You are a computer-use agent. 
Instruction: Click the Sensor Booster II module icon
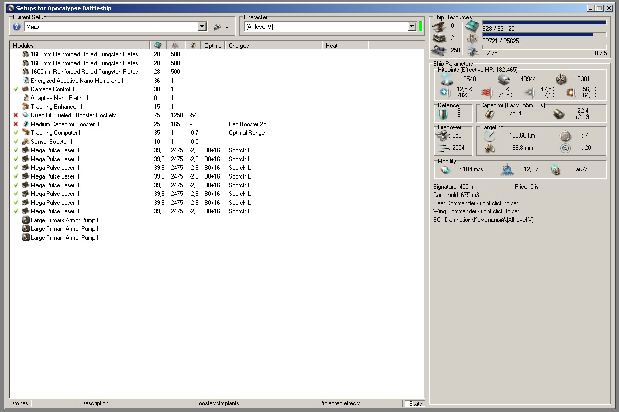coord(26,142)
